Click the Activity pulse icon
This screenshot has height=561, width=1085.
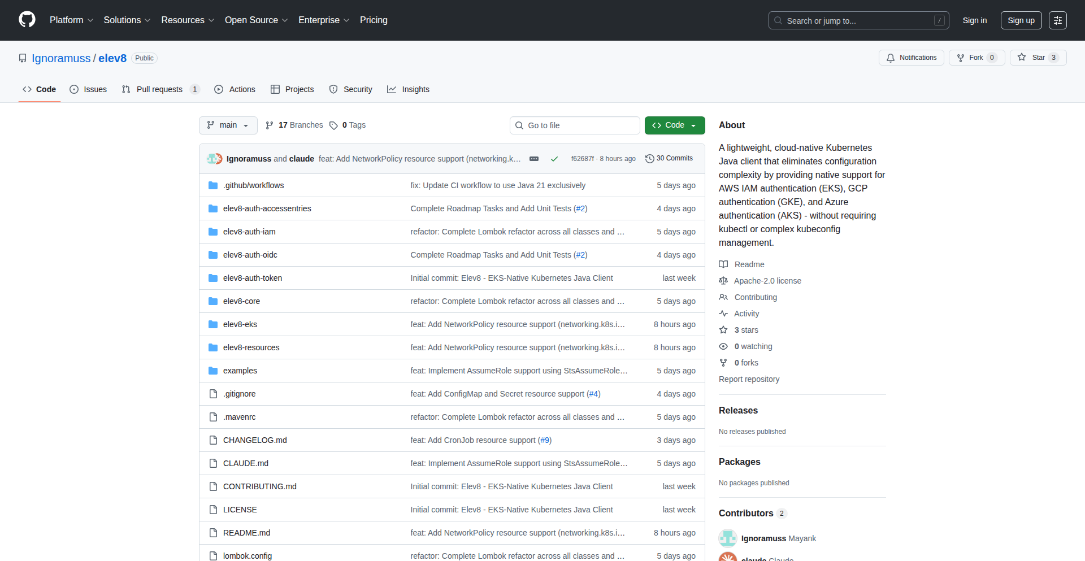(x=723, y=314)
